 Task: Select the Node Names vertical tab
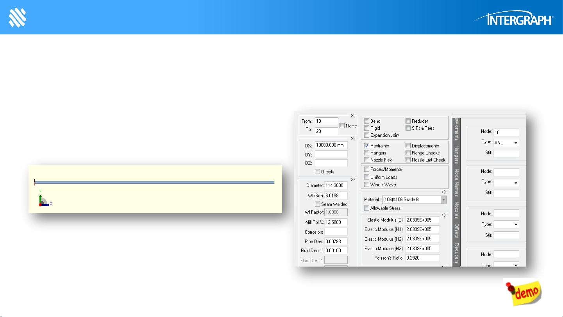pyautogui.click(x=456, y=182)
